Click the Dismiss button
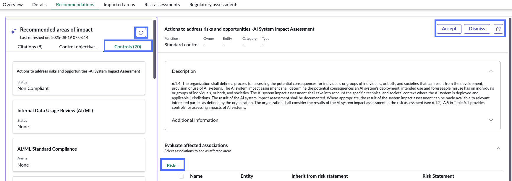Image resolution: width=512 pixels, height=181 pixels. 477,29
